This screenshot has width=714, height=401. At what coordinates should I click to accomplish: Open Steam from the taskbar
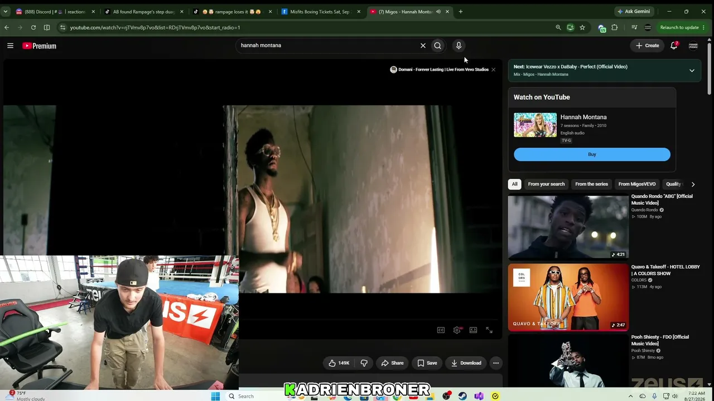462,396
